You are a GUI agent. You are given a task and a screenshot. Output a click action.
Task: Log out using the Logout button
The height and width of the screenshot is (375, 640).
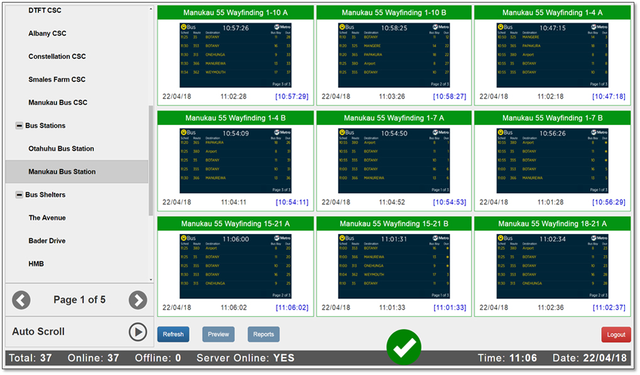[x=616, y=334]
